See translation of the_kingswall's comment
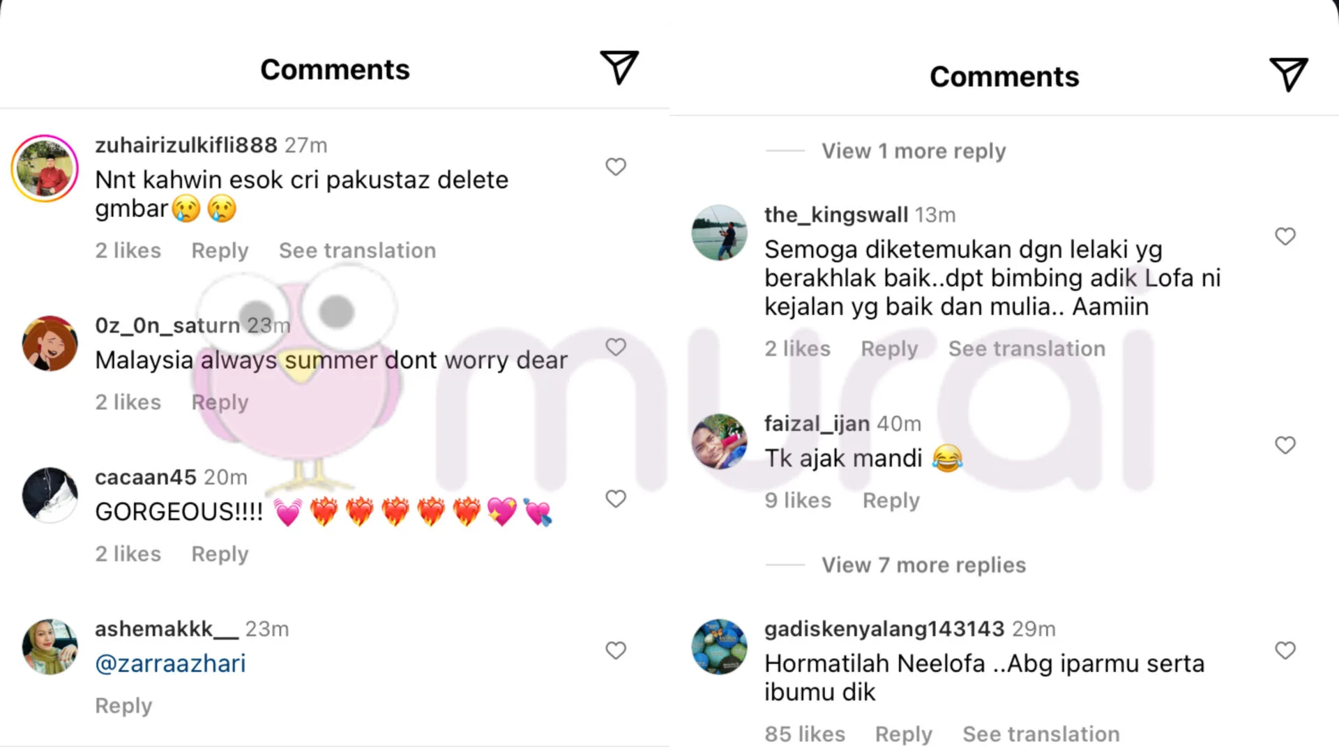Image resolution: width=1339 pixels, height=753 pixels. pyautogui.click(x=1027, y=349)
